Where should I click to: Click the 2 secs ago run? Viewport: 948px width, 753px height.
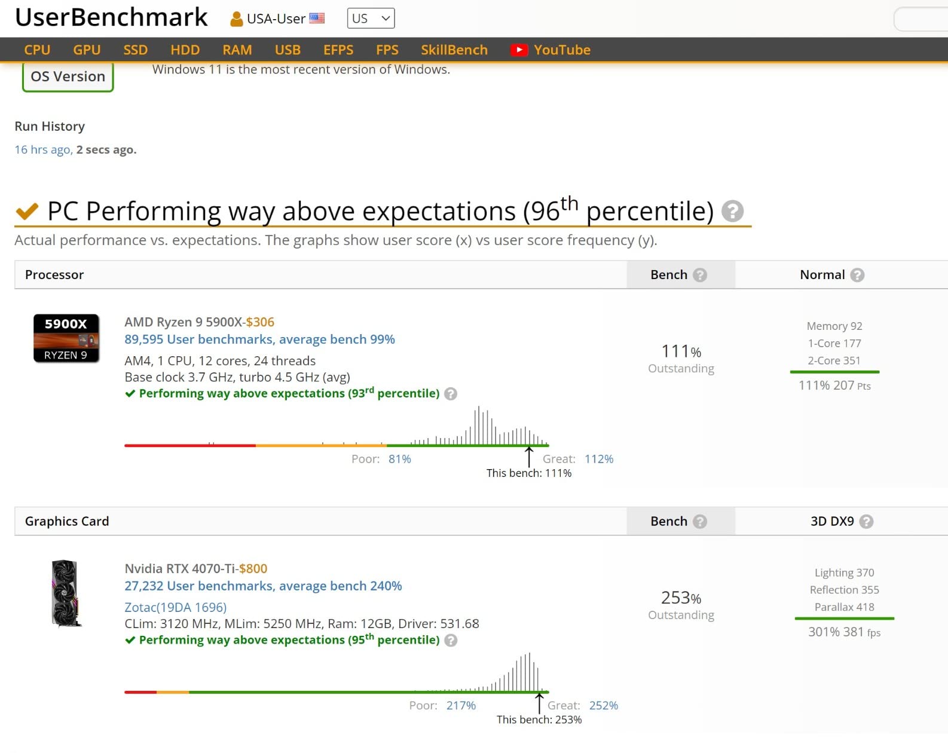[106, 149]
